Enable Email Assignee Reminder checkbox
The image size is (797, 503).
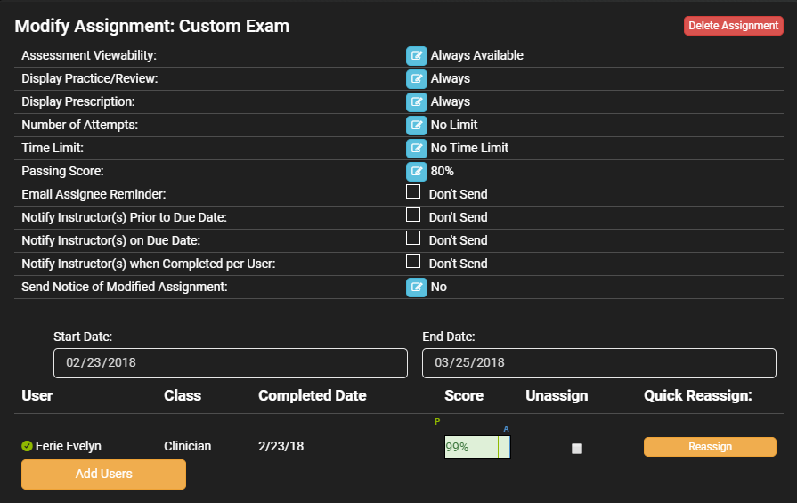(x=413, y=191)
